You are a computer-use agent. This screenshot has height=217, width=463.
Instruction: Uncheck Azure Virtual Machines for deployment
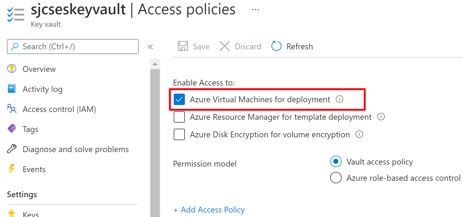pos(179,99)
